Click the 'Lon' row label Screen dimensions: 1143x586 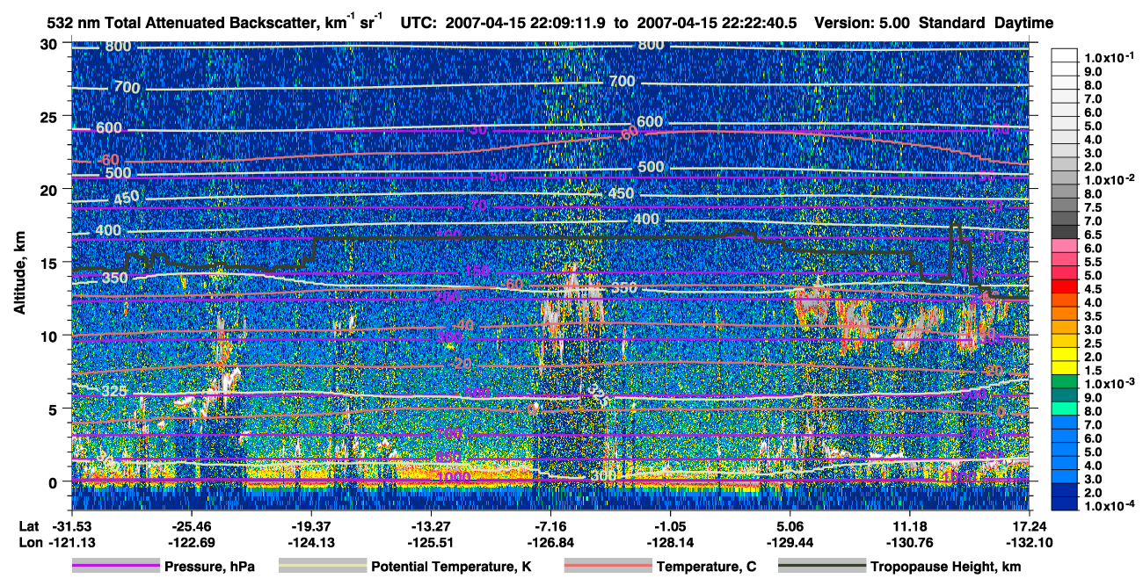click(30, 542)
